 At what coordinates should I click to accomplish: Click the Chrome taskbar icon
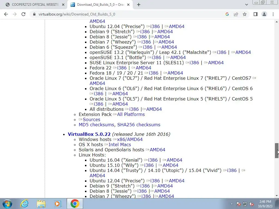[75, 204]
